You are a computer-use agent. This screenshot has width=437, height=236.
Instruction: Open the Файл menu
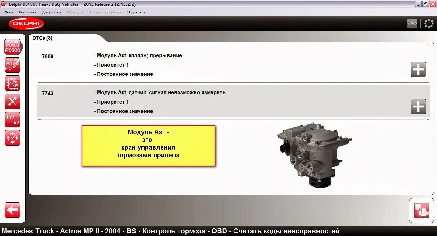click(9, 12)
